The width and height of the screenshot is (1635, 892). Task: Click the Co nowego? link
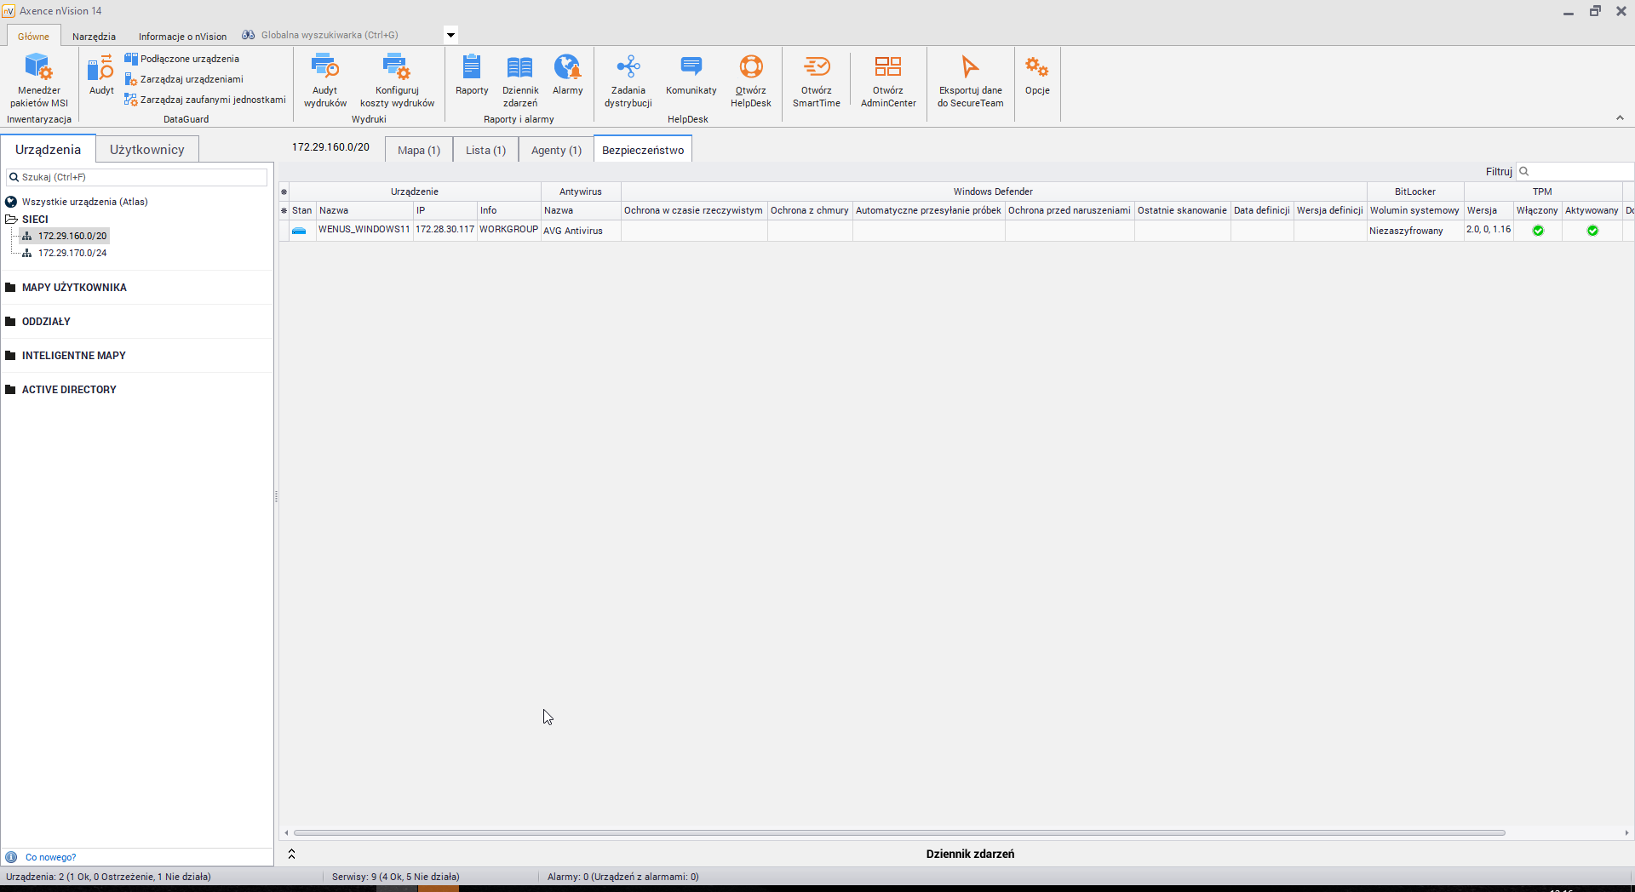coord(50,857)
